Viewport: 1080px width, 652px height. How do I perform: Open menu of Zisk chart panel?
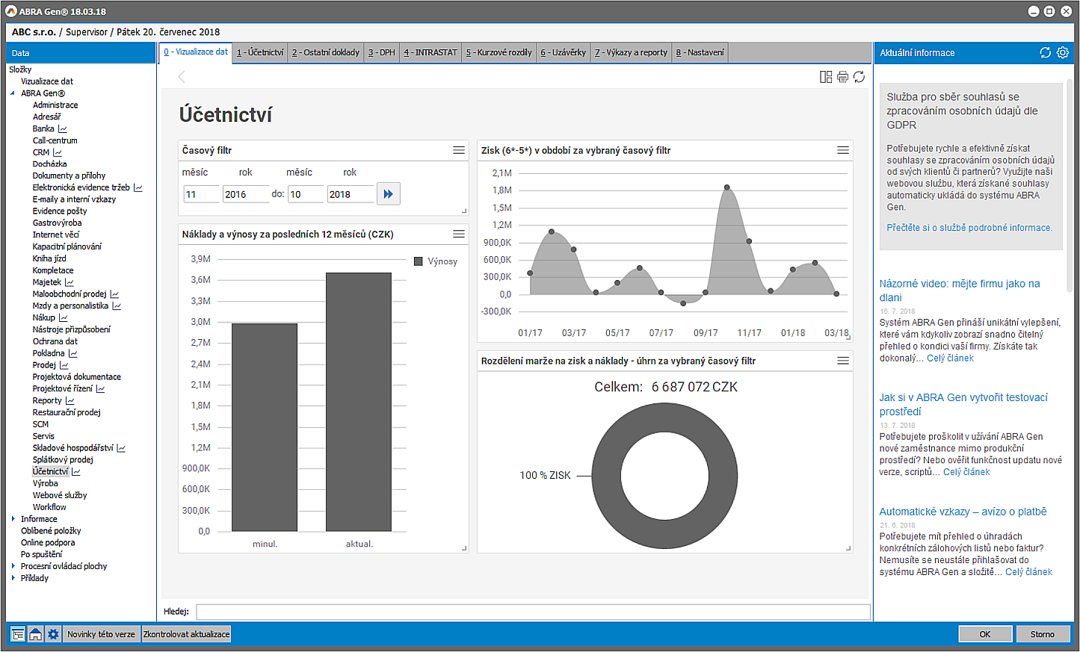click(x=843, y=150)
